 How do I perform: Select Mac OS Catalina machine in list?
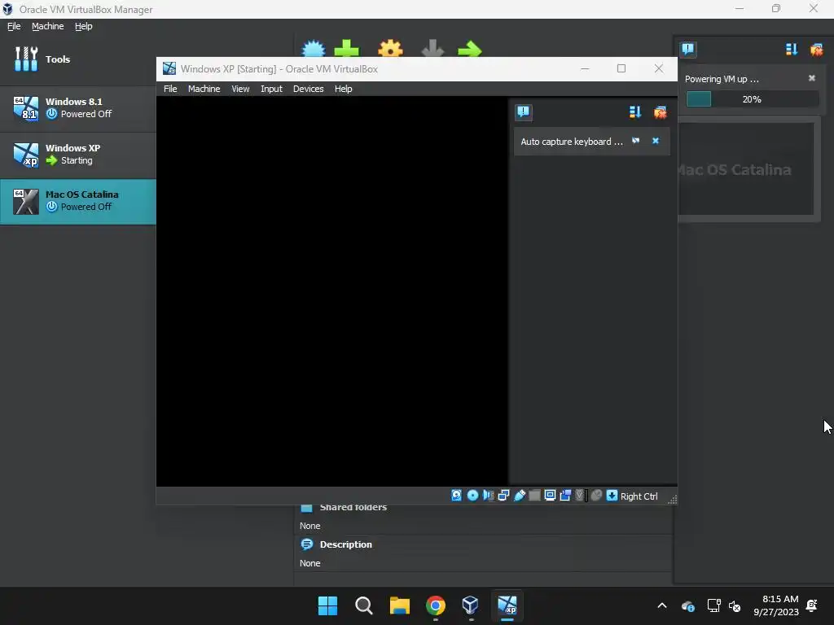pyautogui.click(x=78, y=202)
